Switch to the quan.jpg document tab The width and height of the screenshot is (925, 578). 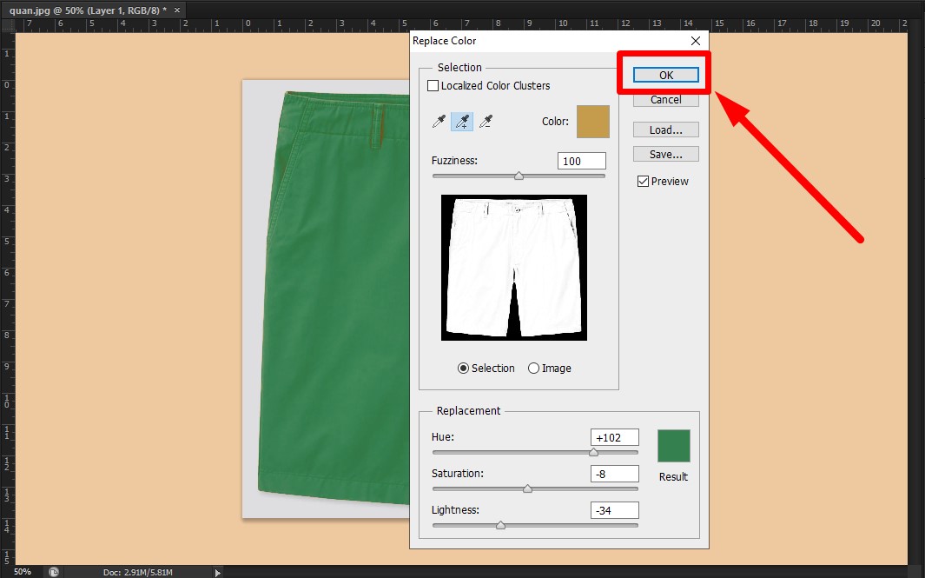click(83, 10)
